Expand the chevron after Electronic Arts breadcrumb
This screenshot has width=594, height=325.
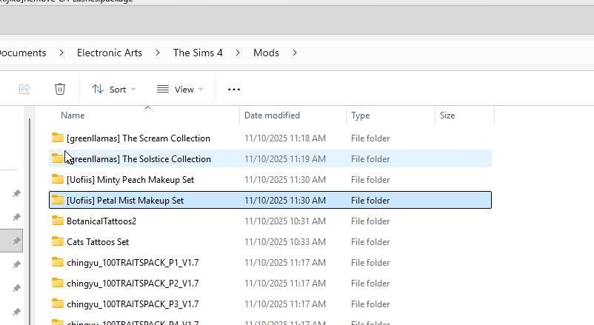point(158,53)
